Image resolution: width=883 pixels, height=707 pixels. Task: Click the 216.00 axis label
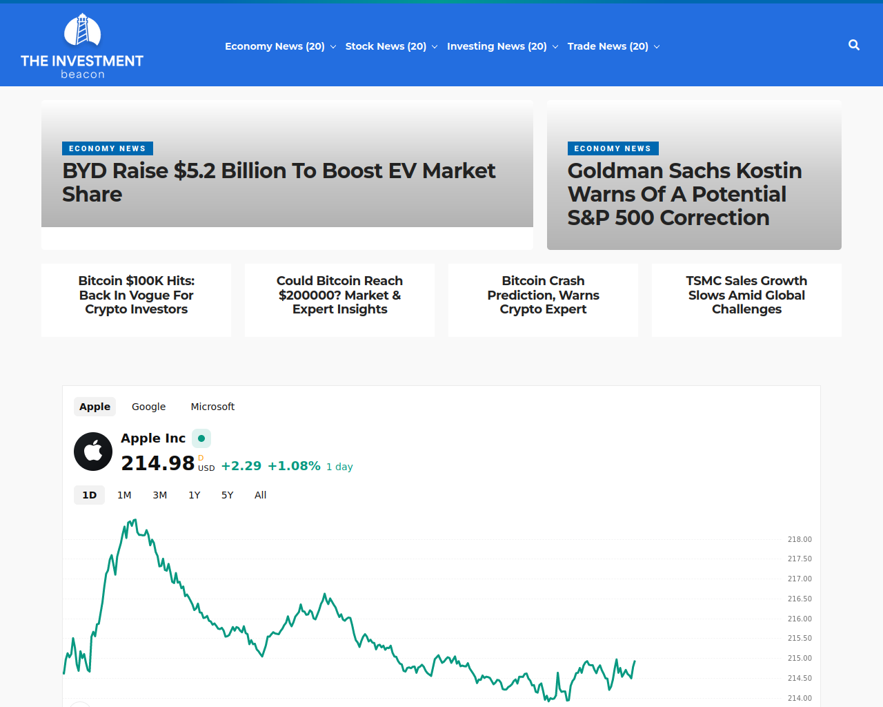pyautogui.click(x=800, y=619)
